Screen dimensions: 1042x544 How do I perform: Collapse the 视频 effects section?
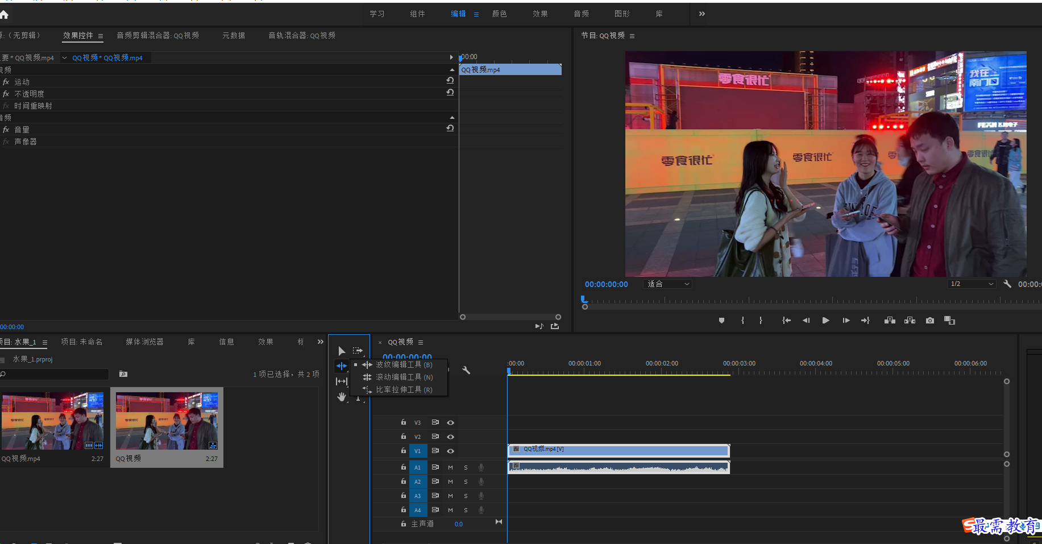(452, 70)
